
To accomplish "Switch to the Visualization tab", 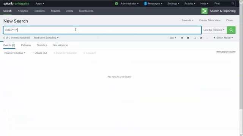I will [x=60, y=45].
